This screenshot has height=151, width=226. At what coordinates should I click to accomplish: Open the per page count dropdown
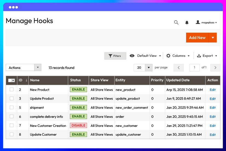(148, 68)
